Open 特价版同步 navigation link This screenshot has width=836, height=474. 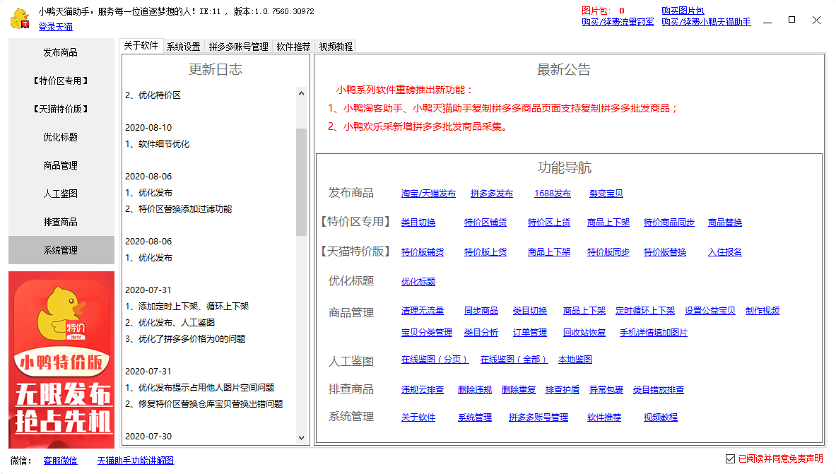[x=608, y=252]
